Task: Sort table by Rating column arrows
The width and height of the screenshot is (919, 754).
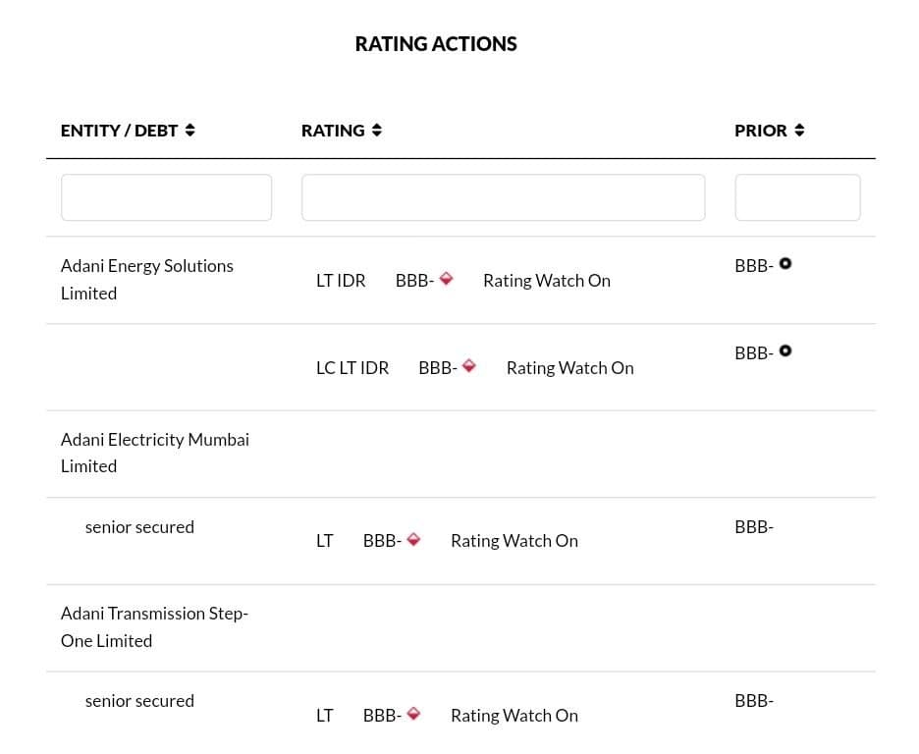Action: (x=377, y=130)
